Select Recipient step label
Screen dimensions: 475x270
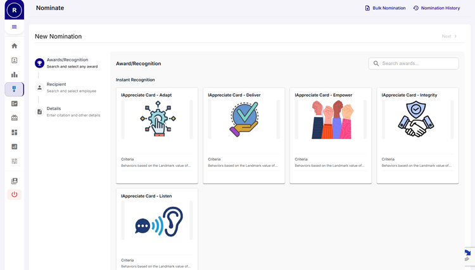coord(56,84)
